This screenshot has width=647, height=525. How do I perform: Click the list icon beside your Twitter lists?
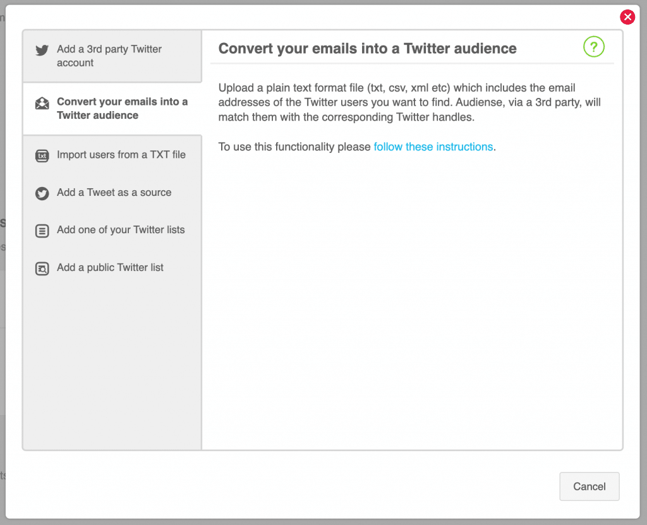tap(42, 231)
